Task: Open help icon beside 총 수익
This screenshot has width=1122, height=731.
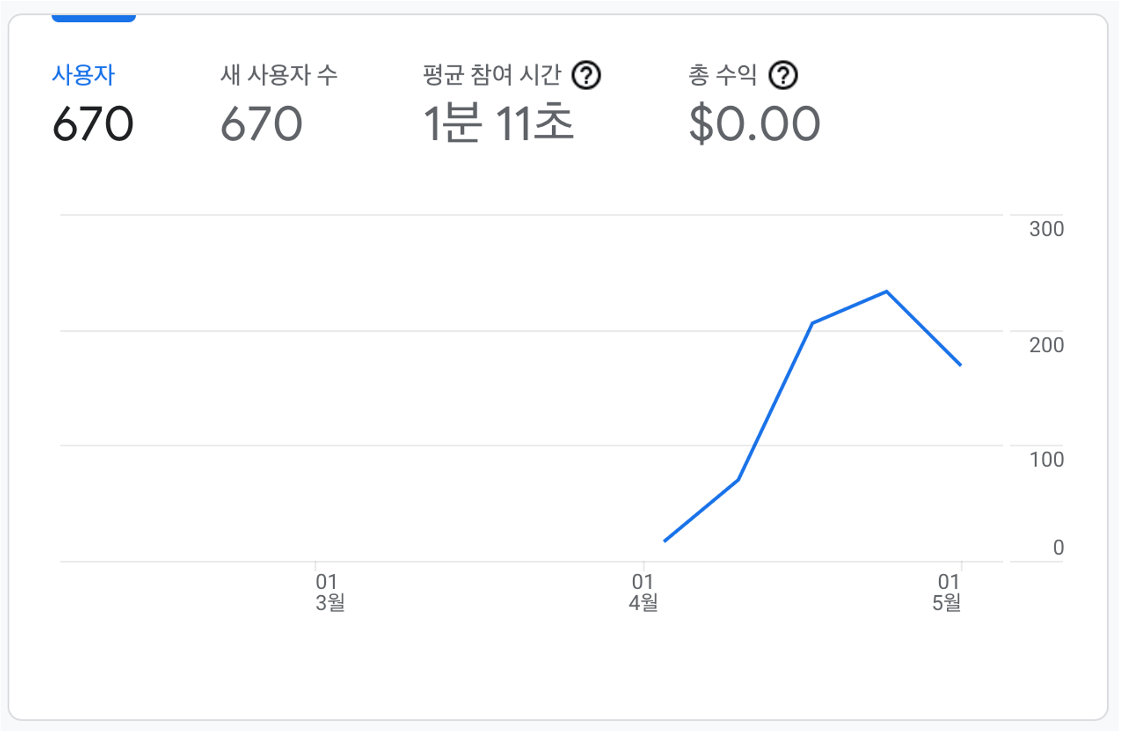Action: tap(783, 75)
